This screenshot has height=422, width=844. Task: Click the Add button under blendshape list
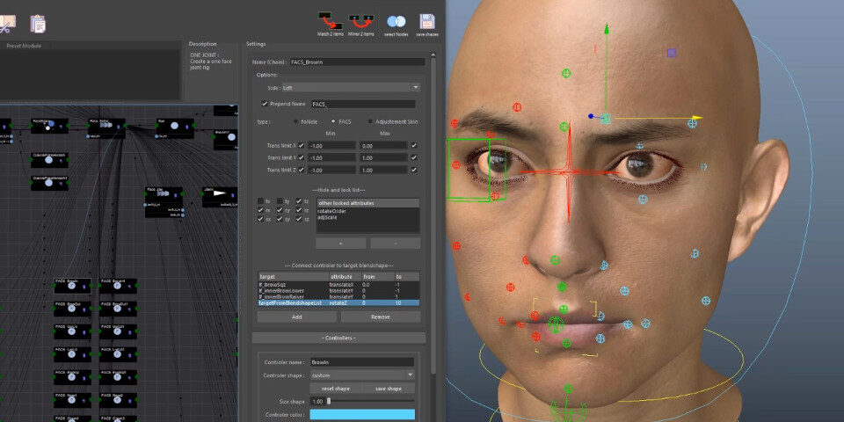296,316
